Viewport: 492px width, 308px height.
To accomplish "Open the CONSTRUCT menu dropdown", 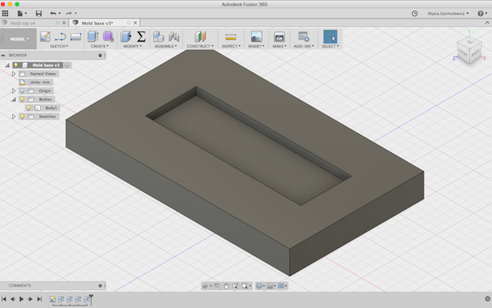I will pos(200,46).
